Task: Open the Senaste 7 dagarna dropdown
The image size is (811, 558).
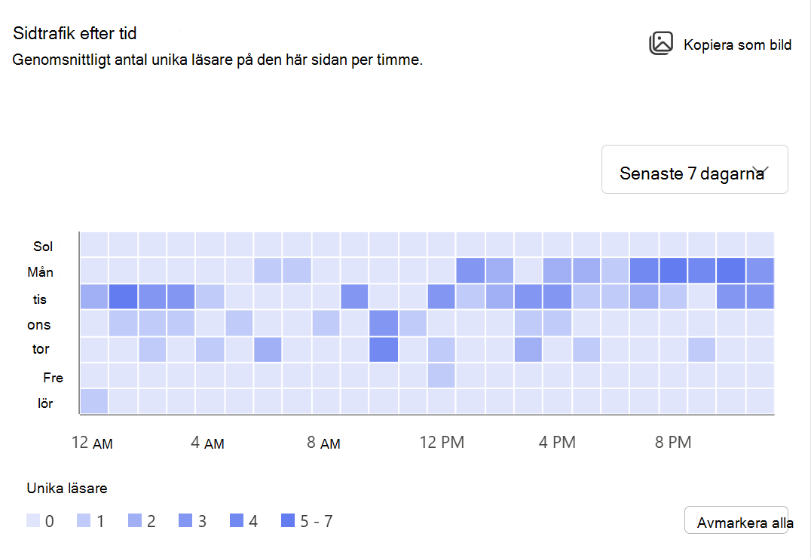Action: [x=694, y=169]
